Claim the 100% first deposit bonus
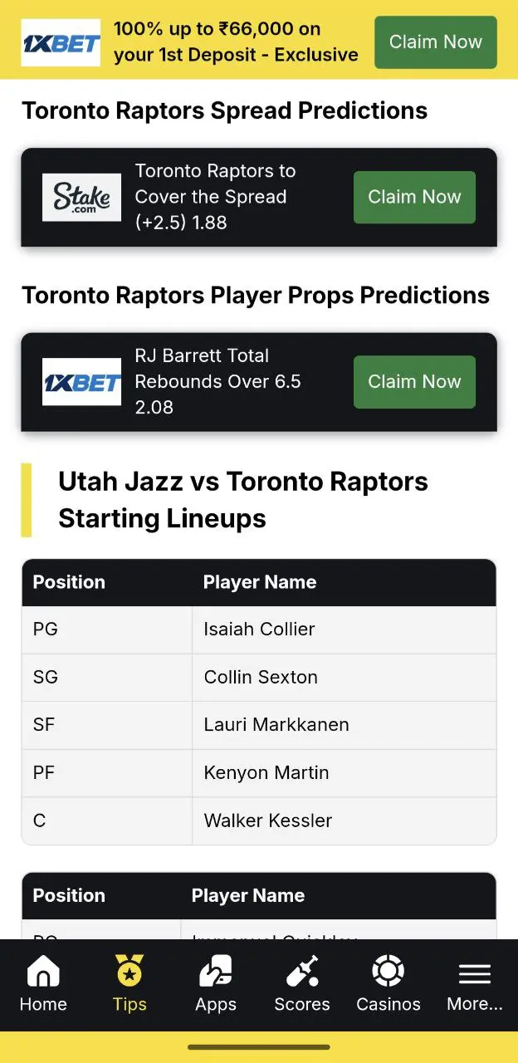This screenshot has height=1063, width=518. click(436, 42)
